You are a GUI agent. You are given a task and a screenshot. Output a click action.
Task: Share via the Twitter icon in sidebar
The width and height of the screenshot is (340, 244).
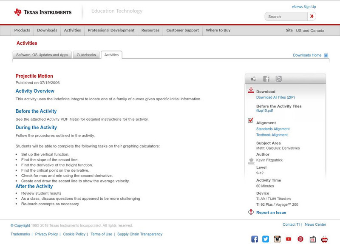coord(279,79)
